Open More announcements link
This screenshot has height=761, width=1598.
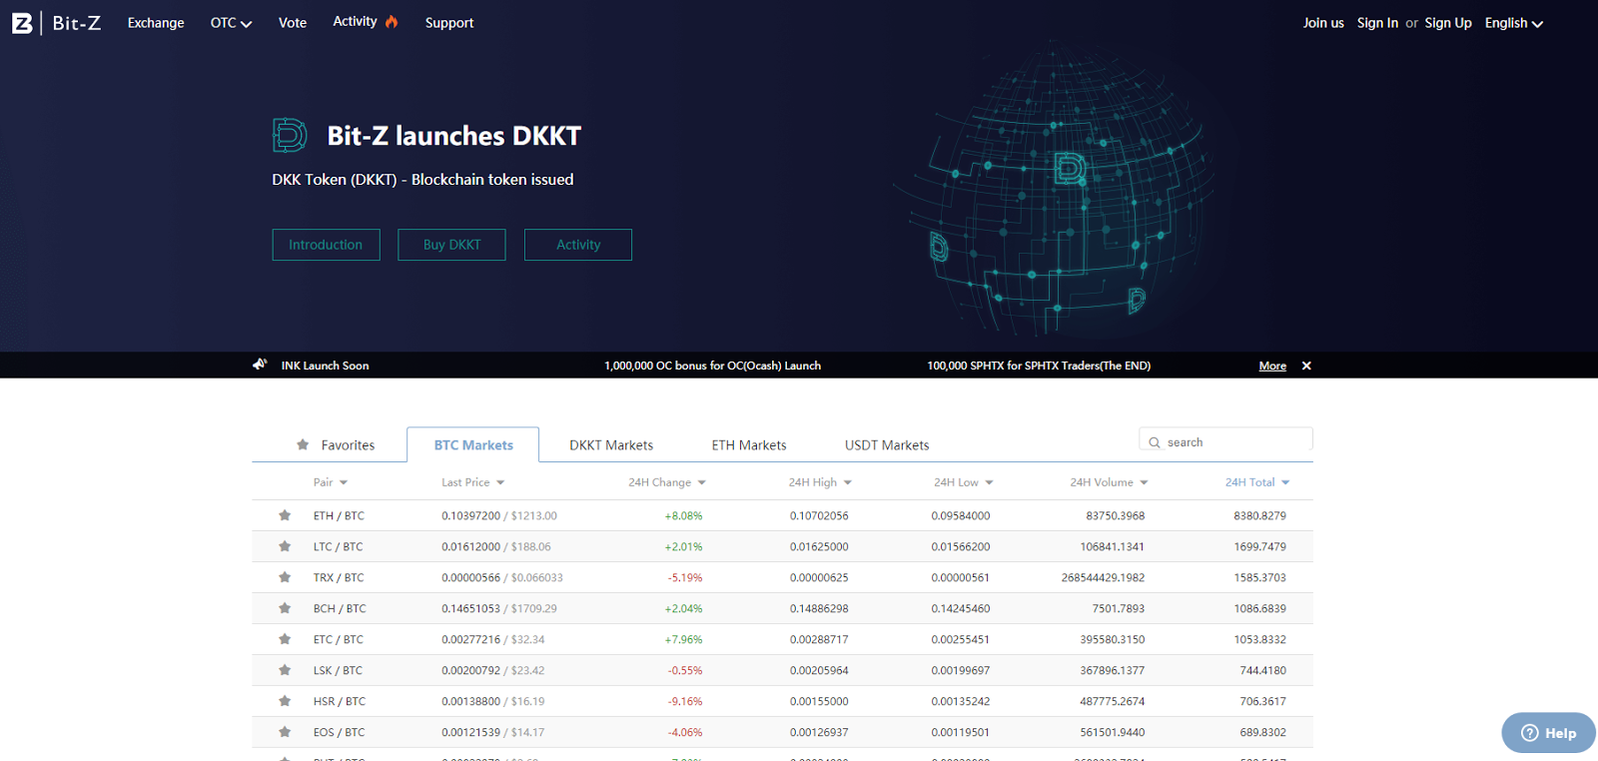click(x=1272, y=366)
